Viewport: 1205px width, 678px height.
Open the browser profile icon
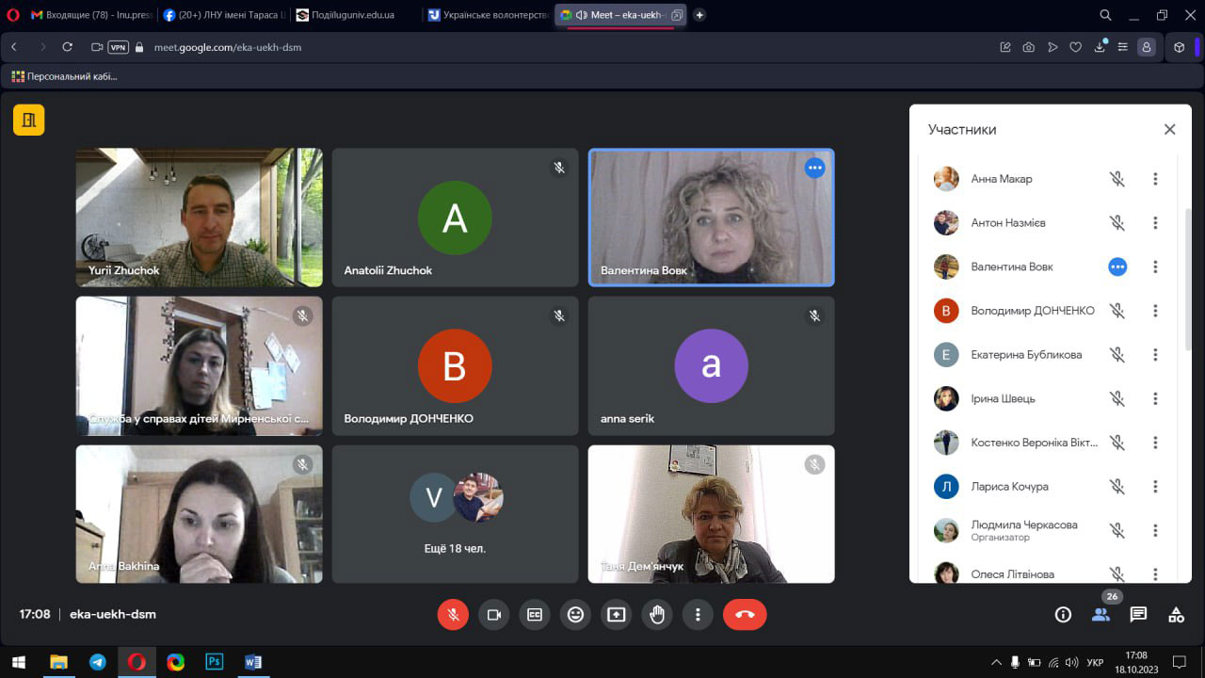(1146, 47)
